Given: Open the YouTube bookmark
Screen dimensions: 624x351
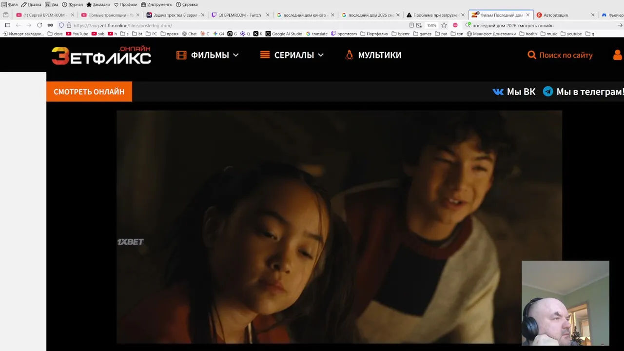Looking at the screenshot, I should point(77,34).
